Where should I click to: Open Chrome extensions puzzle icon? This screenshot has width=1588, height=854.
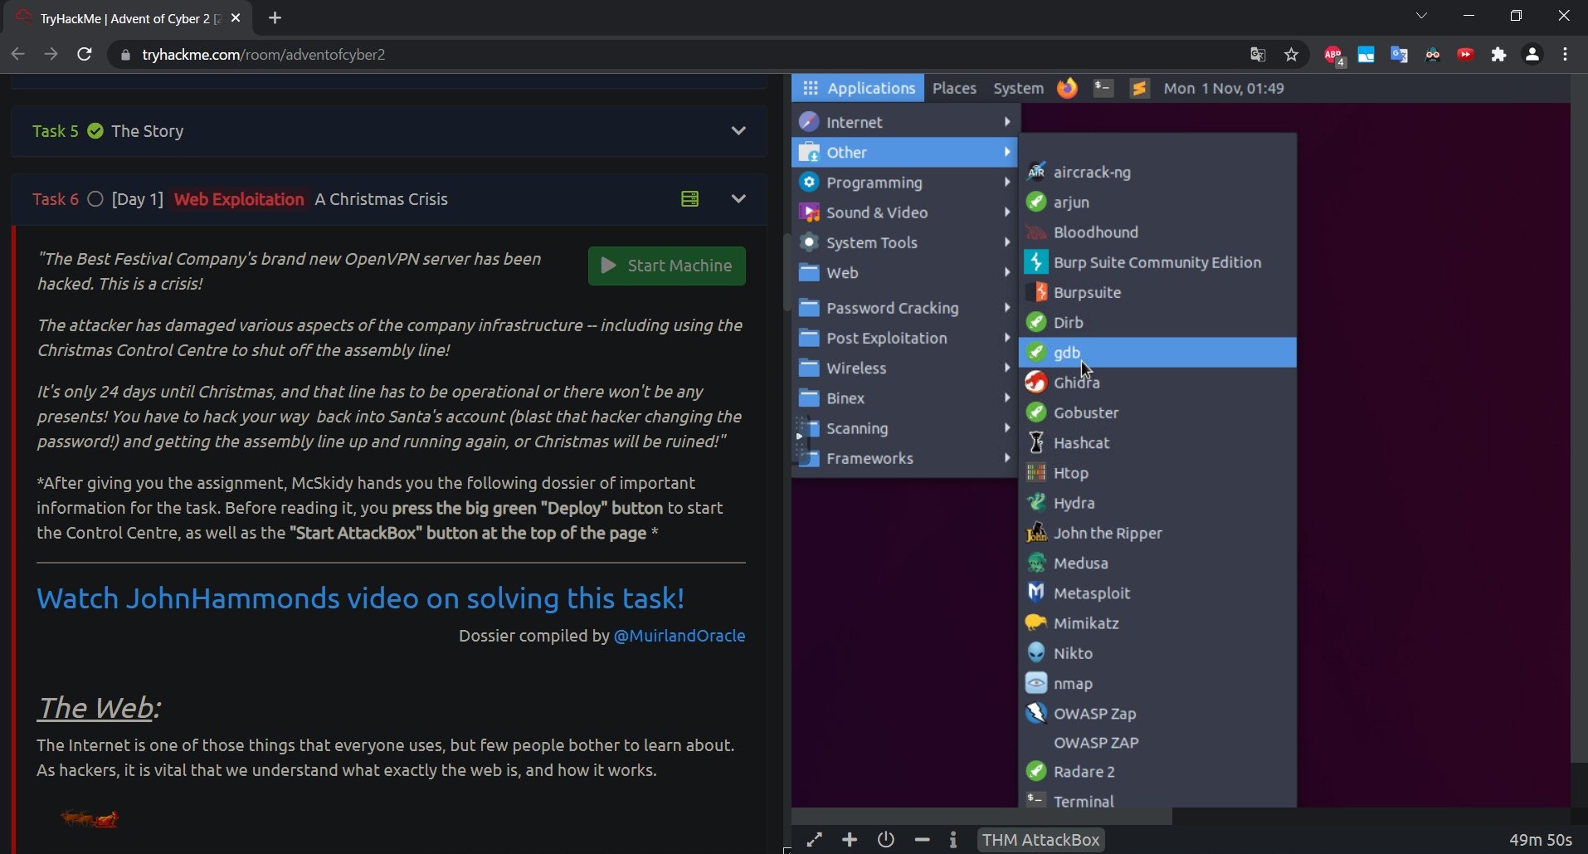tap(1498, 55)
